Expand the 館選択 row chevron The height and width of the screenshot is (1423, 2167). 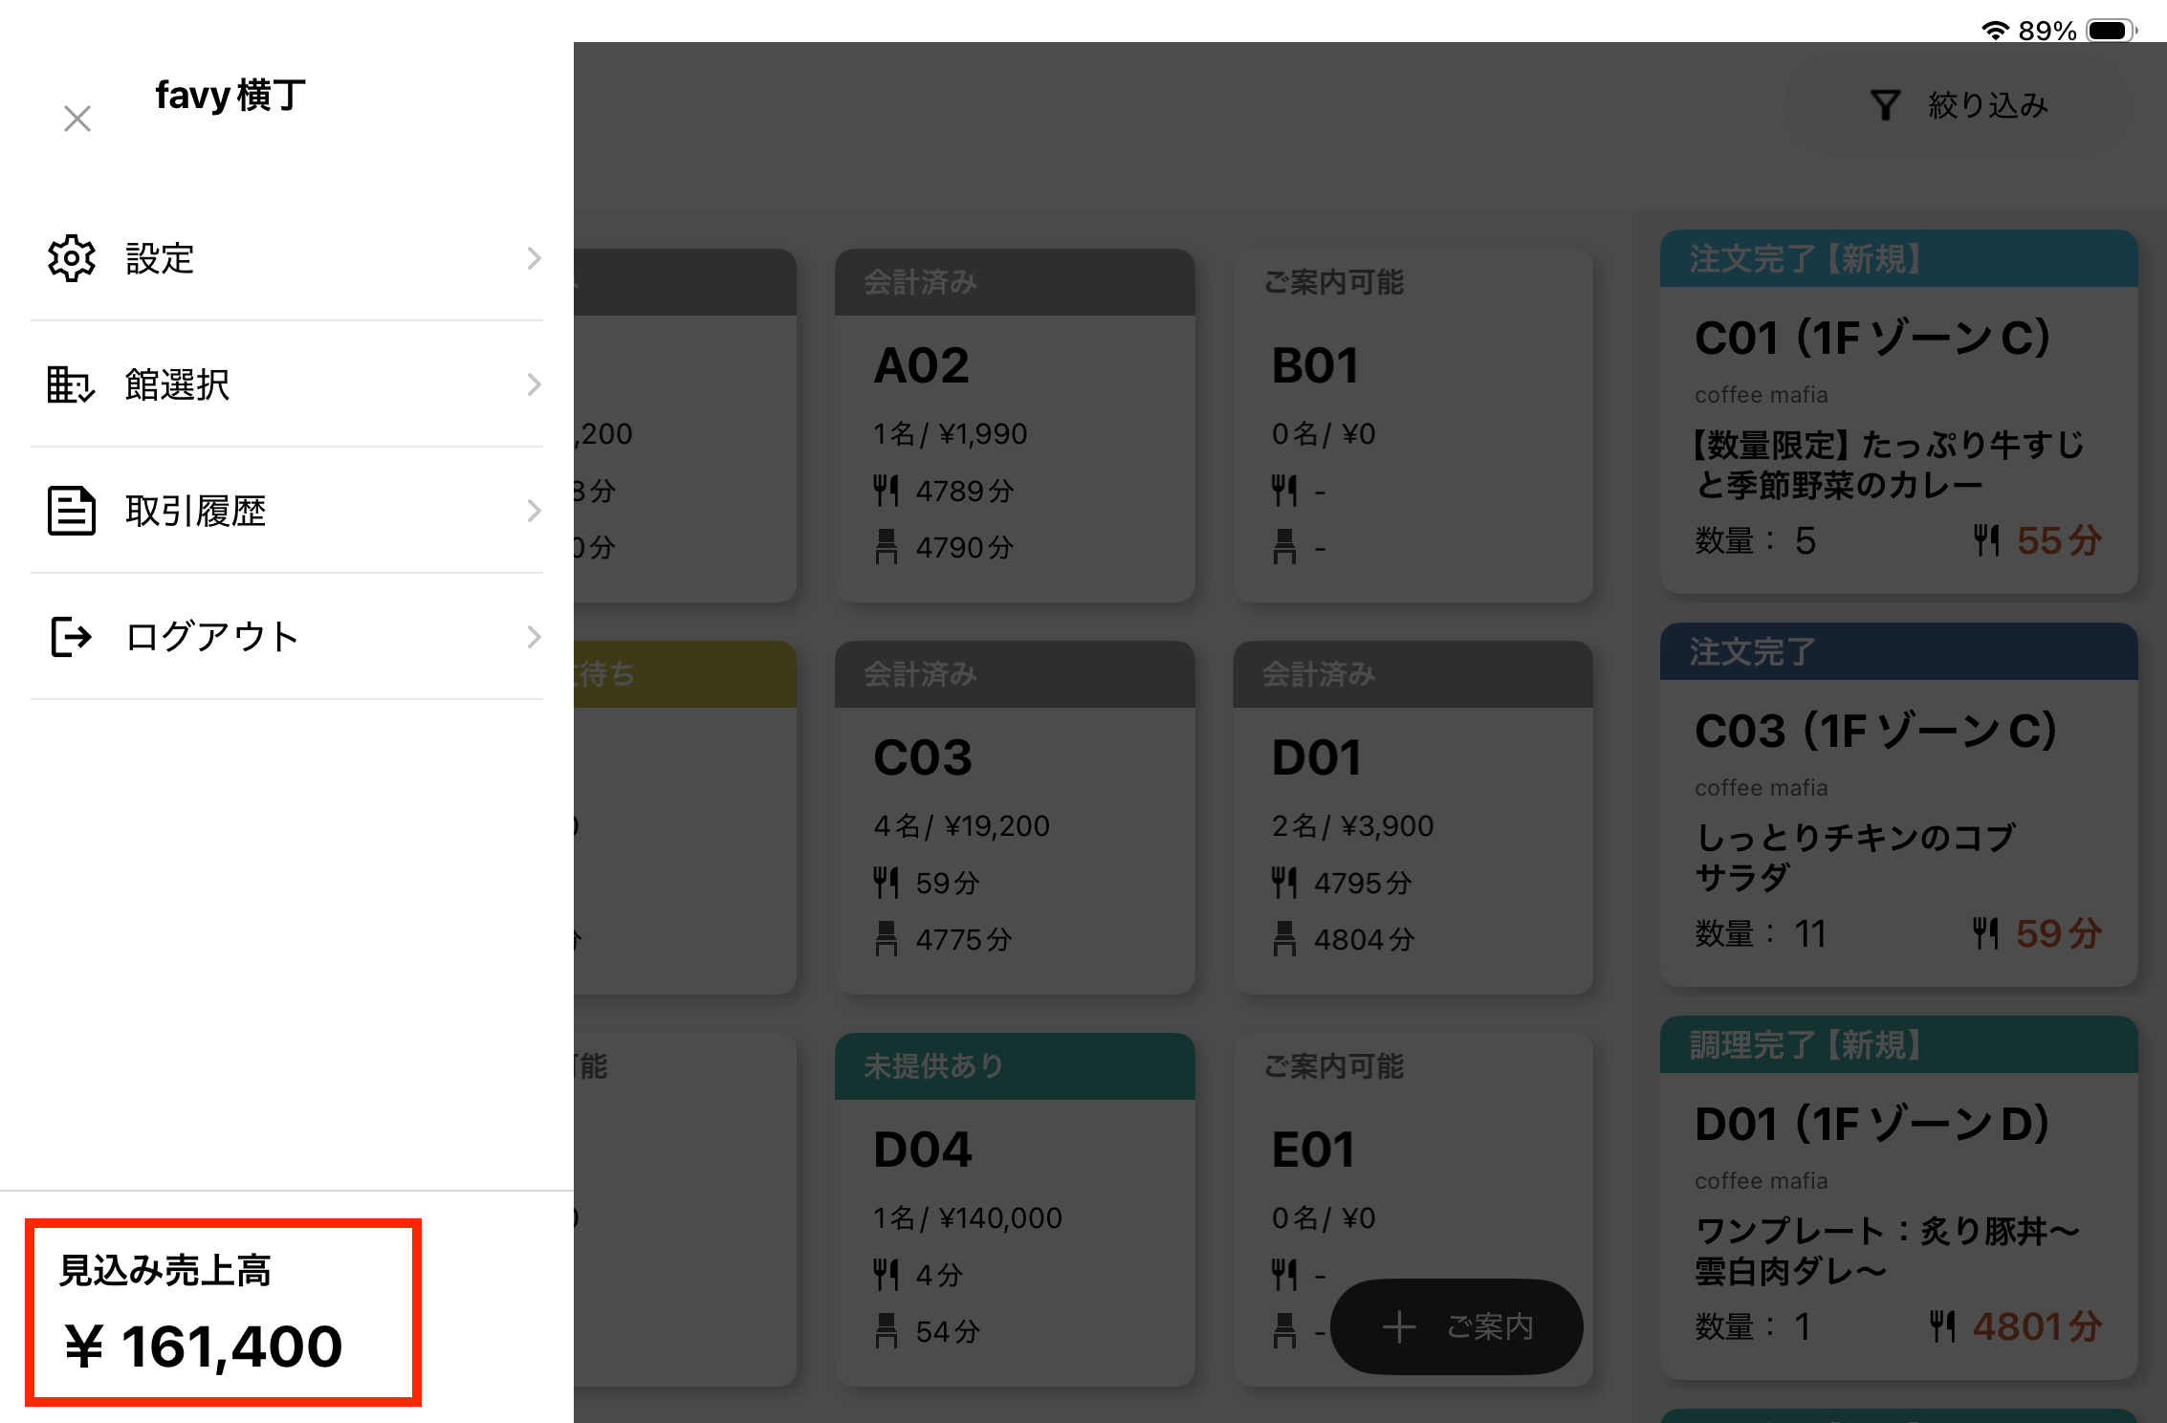click(x=534, y=384)
